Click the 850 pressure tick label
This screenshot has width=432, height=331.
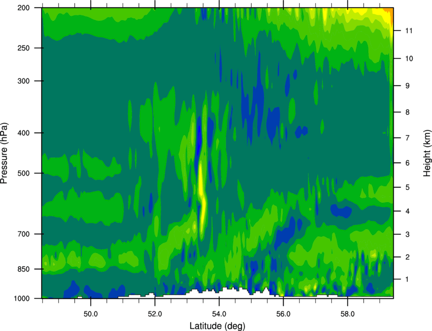pyautogui.click(x=24, y=269)
